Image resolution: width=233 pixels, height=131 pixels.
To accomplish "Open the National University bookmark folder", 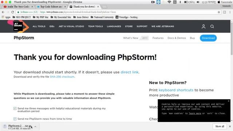I will pos(102,17).
